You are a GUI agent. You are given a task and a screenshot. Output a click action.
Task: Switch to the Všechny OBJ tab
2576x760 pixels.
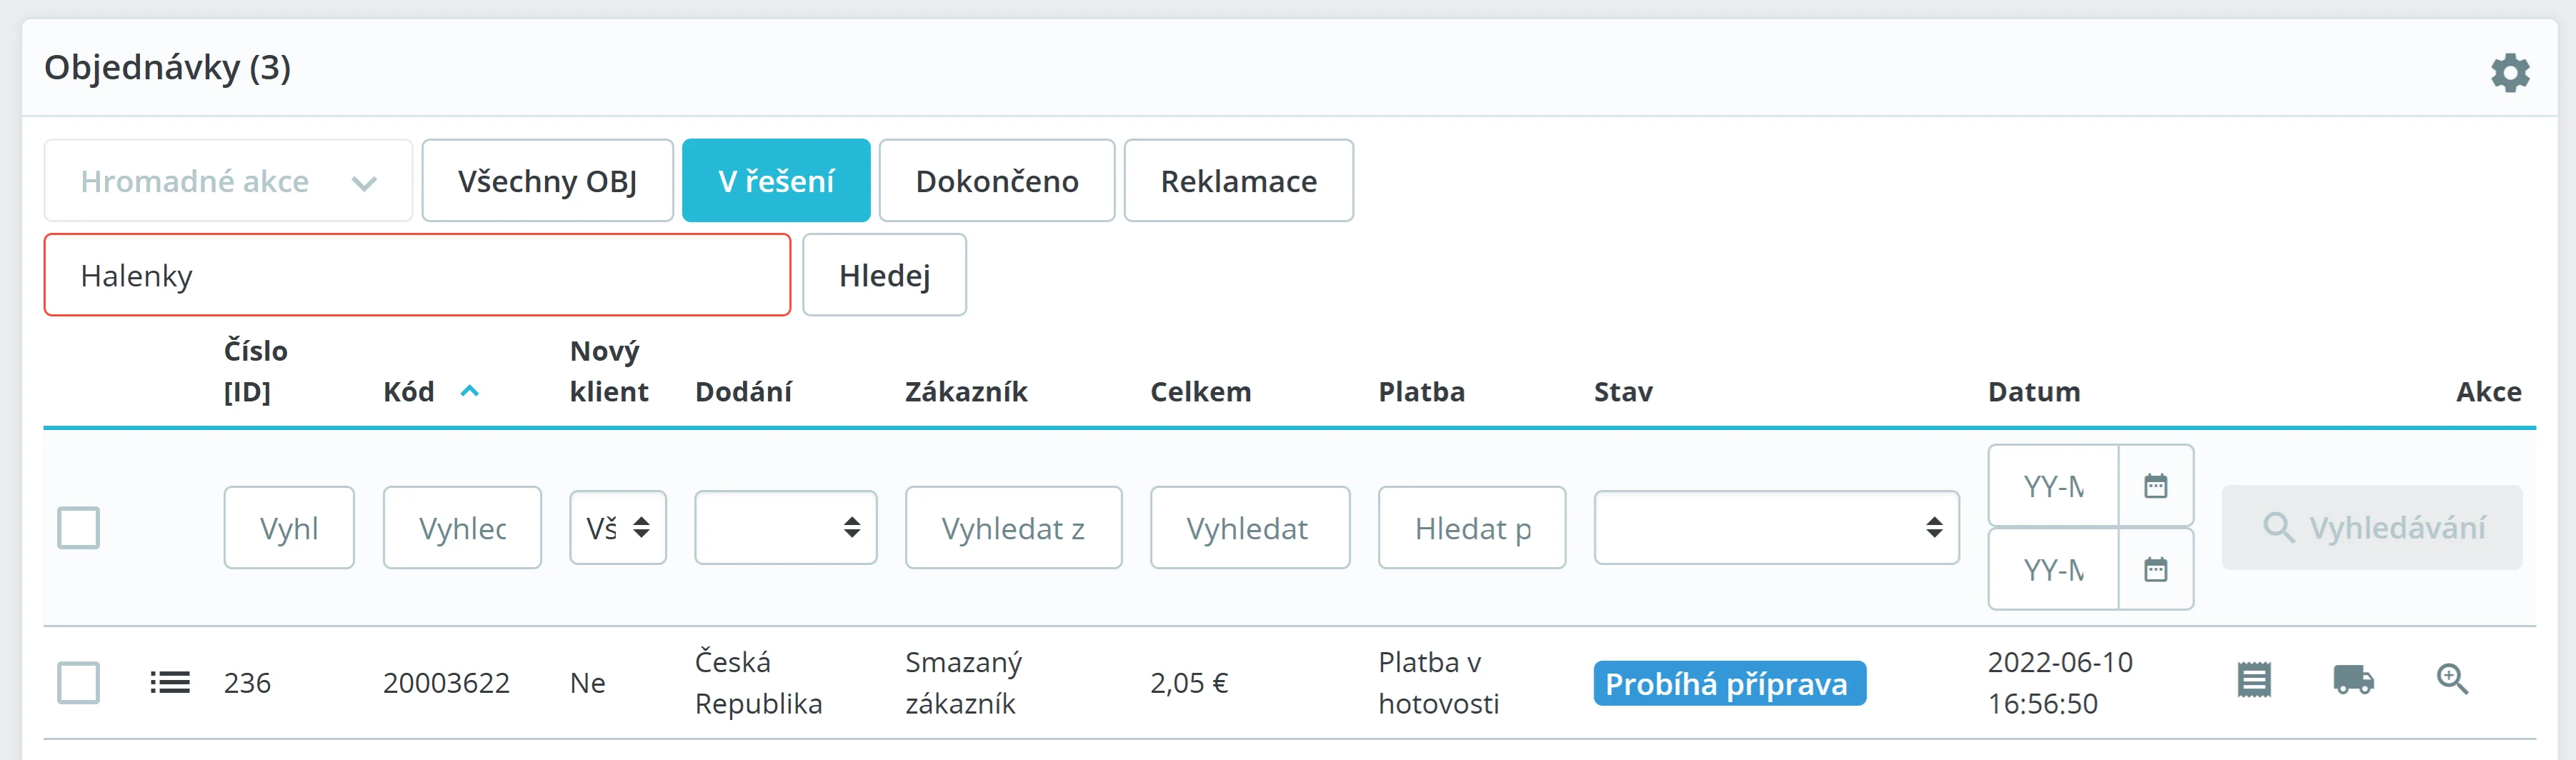pos(547,181)
